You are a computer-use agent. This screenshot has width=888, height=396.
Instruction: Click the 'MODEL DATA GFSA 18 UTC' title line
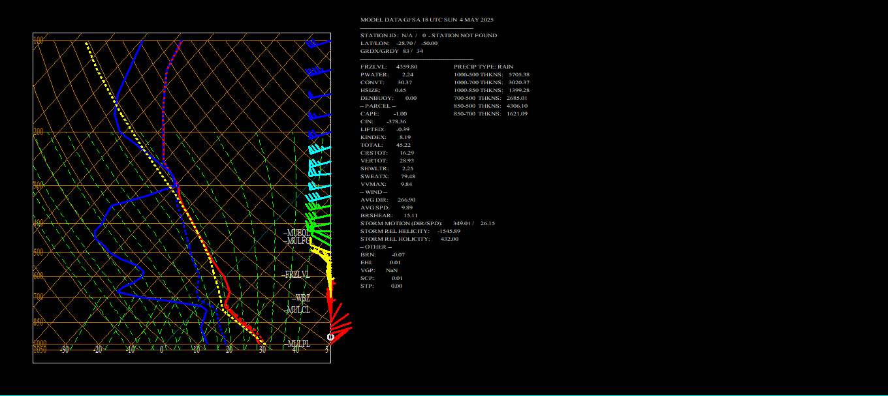pos(427,20)
